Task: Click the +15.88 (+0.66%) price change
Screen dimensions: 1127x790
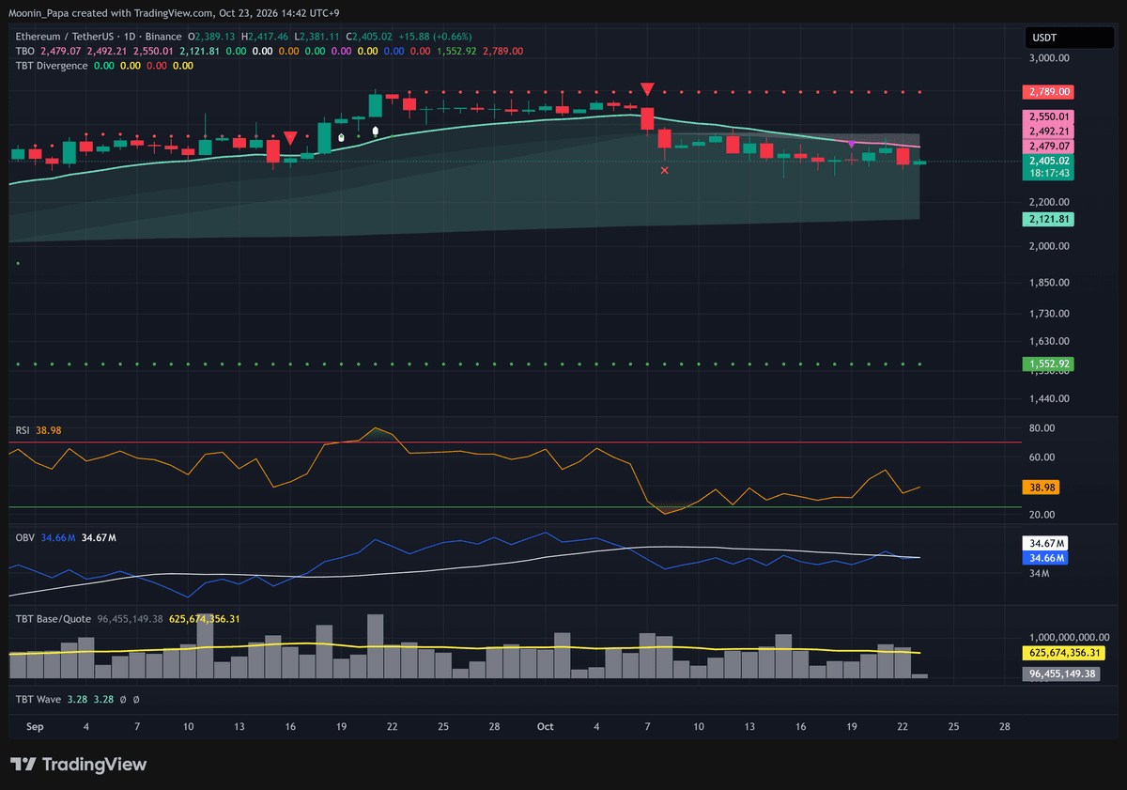Action: (x=435, y=35)
